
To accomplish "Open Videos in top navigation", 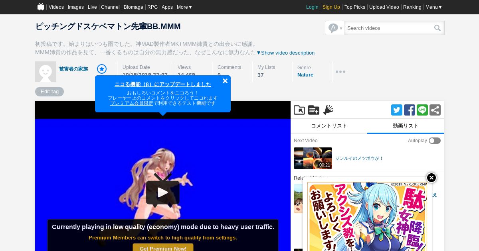I will (x=56, y=7).
